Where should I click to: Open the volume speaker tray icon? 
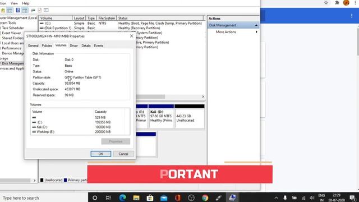312,198
